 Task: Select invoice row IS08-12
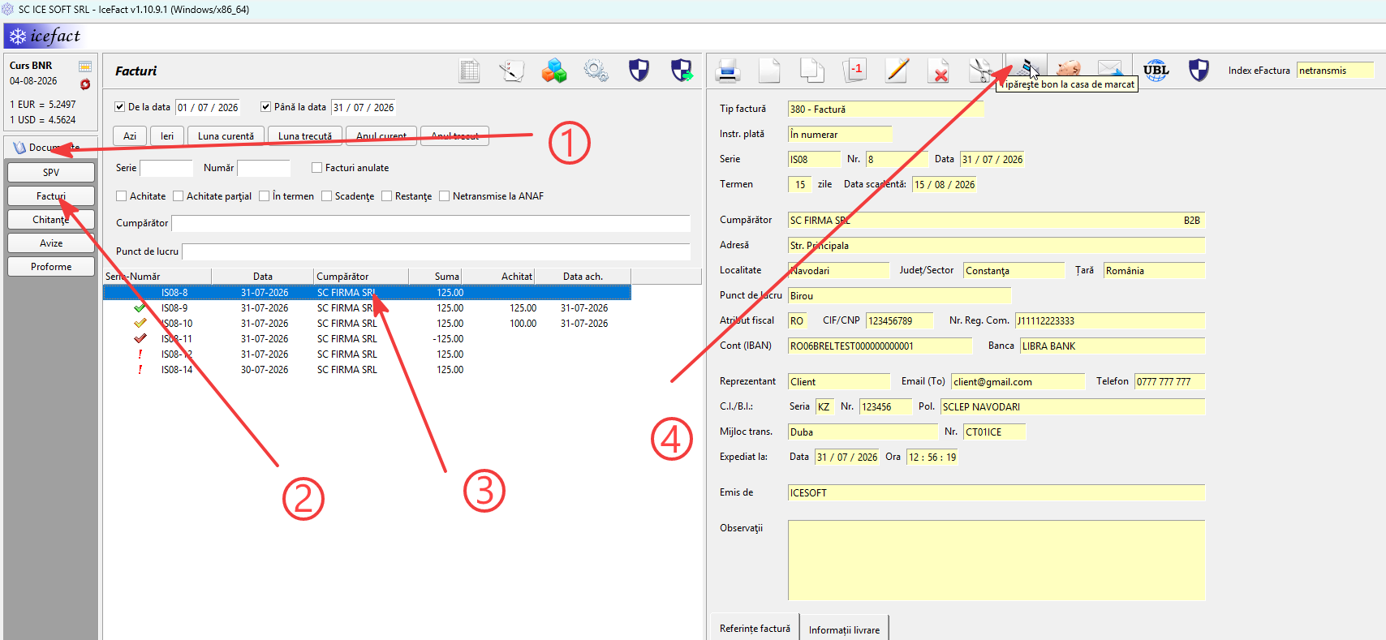[367, 354]
